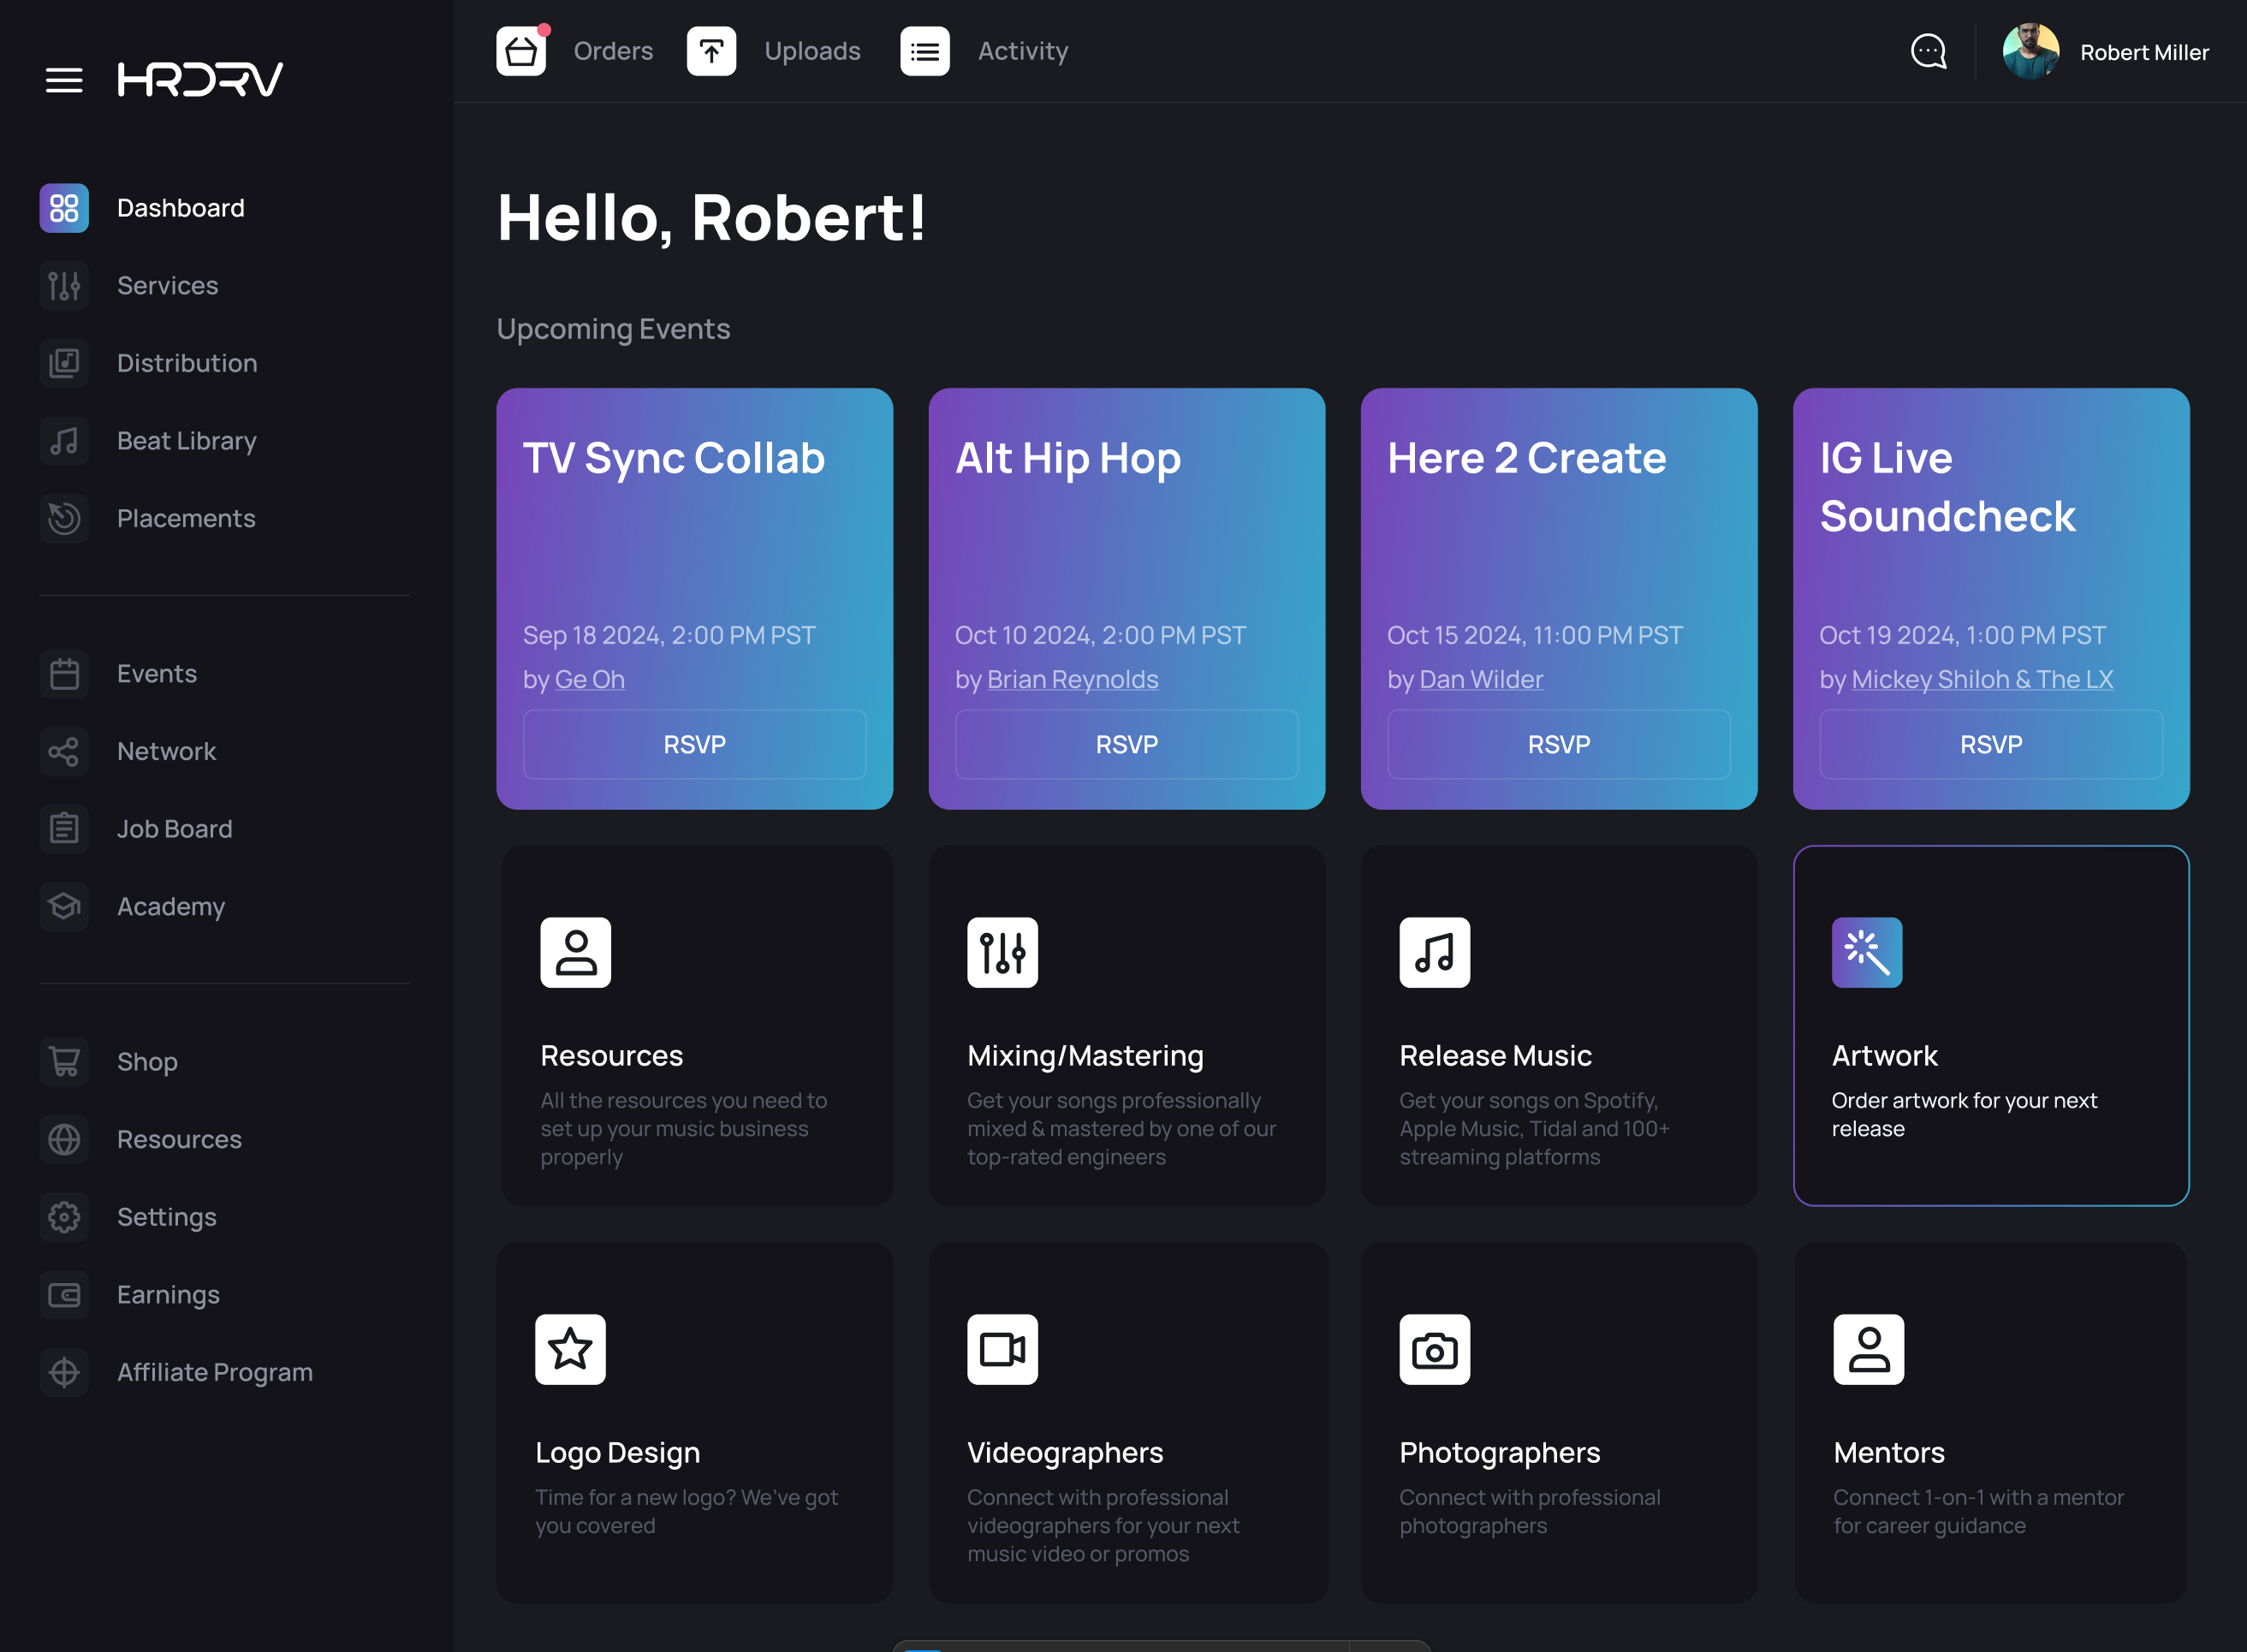Open the Affiliate Program section
The image size is (2247, 1652).
pos(215,1371)
